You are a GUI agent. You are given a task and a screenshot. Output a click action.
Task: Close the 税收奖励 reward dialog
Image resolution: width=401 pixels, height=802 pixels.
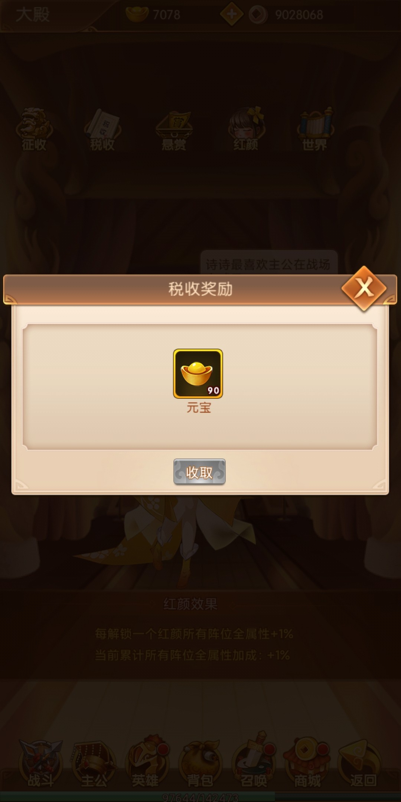(x=364, y=288)
